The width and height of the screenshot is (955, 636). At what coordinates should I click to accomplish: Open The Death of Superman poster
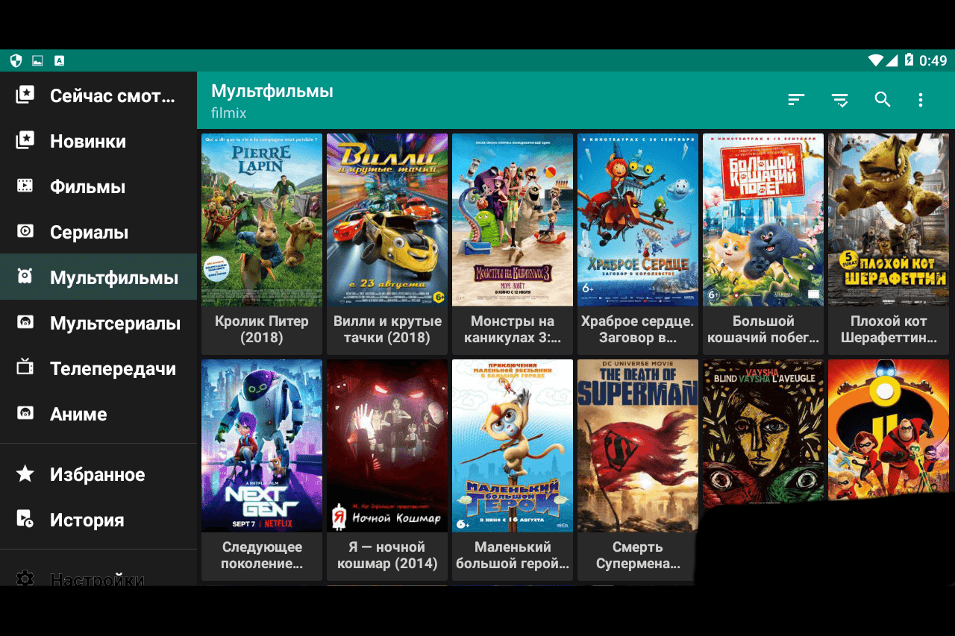638,446
